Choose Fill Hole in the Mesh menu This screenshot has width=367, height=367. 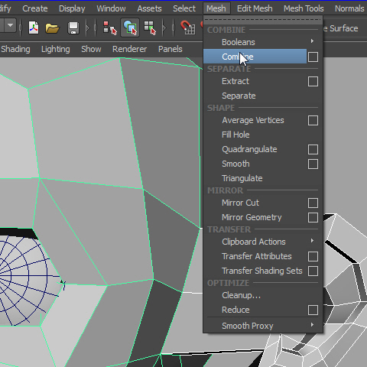pos(235,135)
